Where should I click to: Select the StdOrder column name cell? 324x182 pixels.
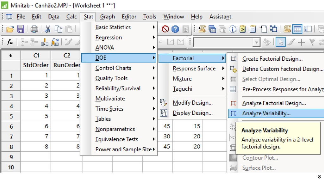(36, 65)
